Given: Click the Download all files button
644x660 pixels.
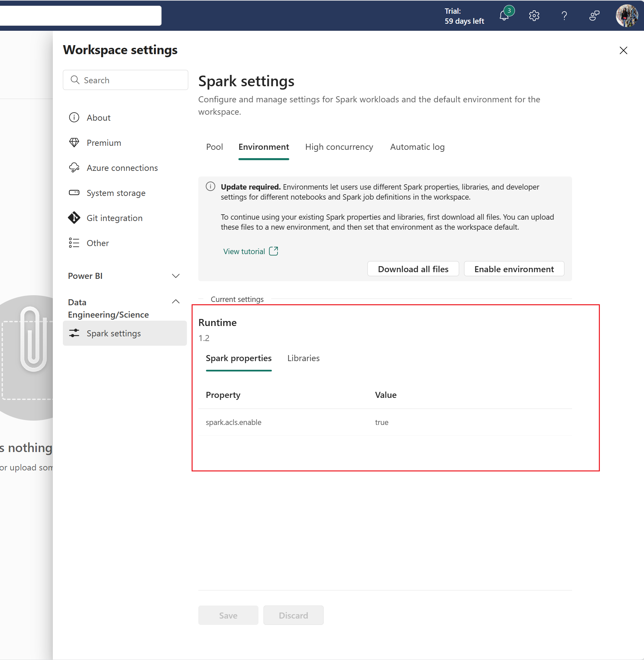Looking at the screenshot, I should point(413,268).
